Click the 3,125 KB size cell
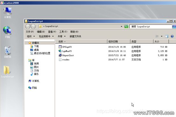Screen dimensions: 176x117 [x=163, y=51]
